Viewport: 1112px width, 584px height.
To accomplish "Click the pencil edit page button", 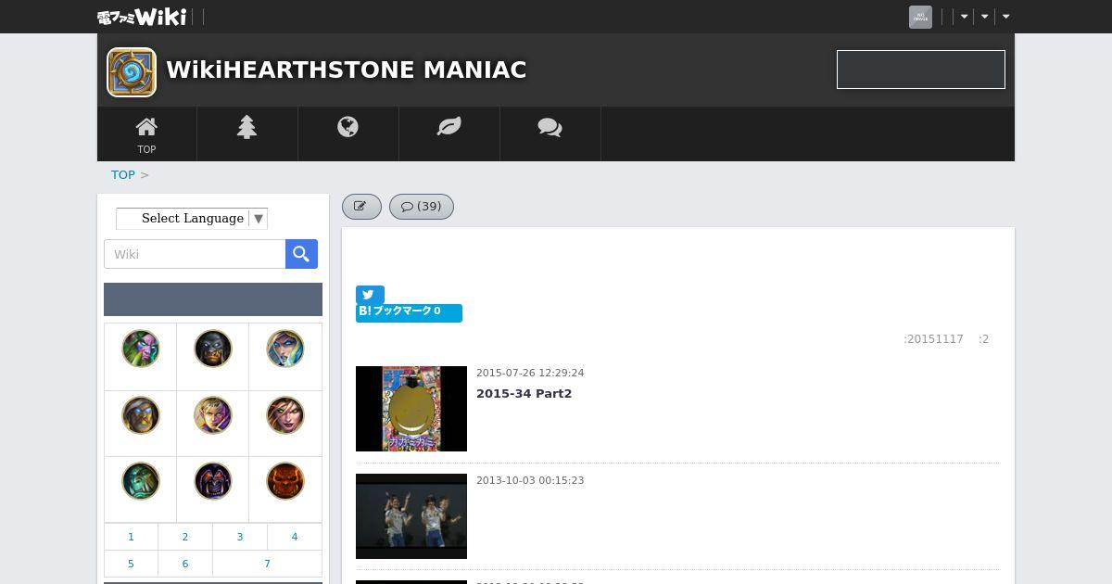I will click(361, 207).
